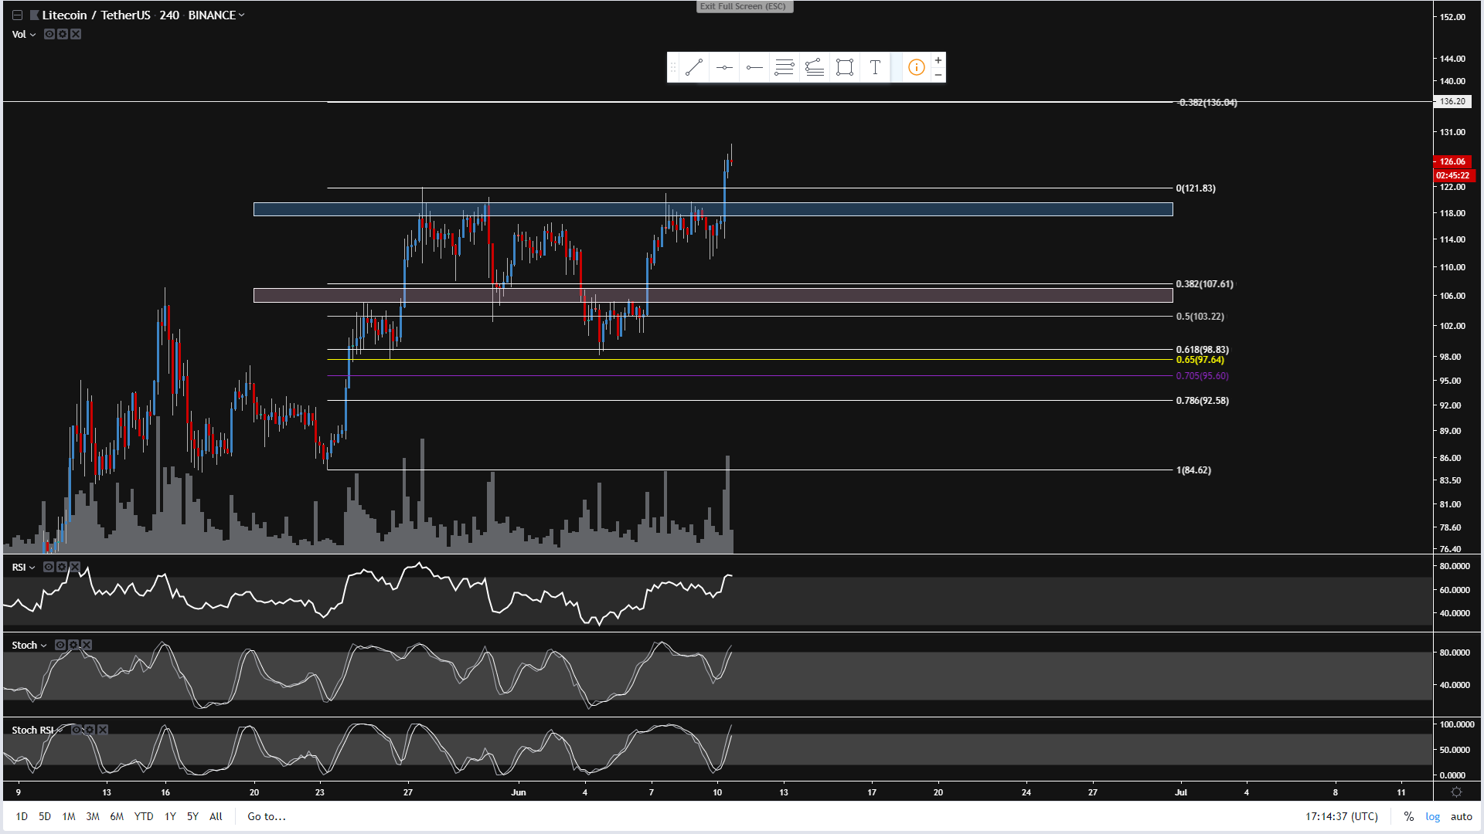This screenshot has width=1484, height=834.
Task: Toggle percent scale mode
Action: tap(1408, 816)
